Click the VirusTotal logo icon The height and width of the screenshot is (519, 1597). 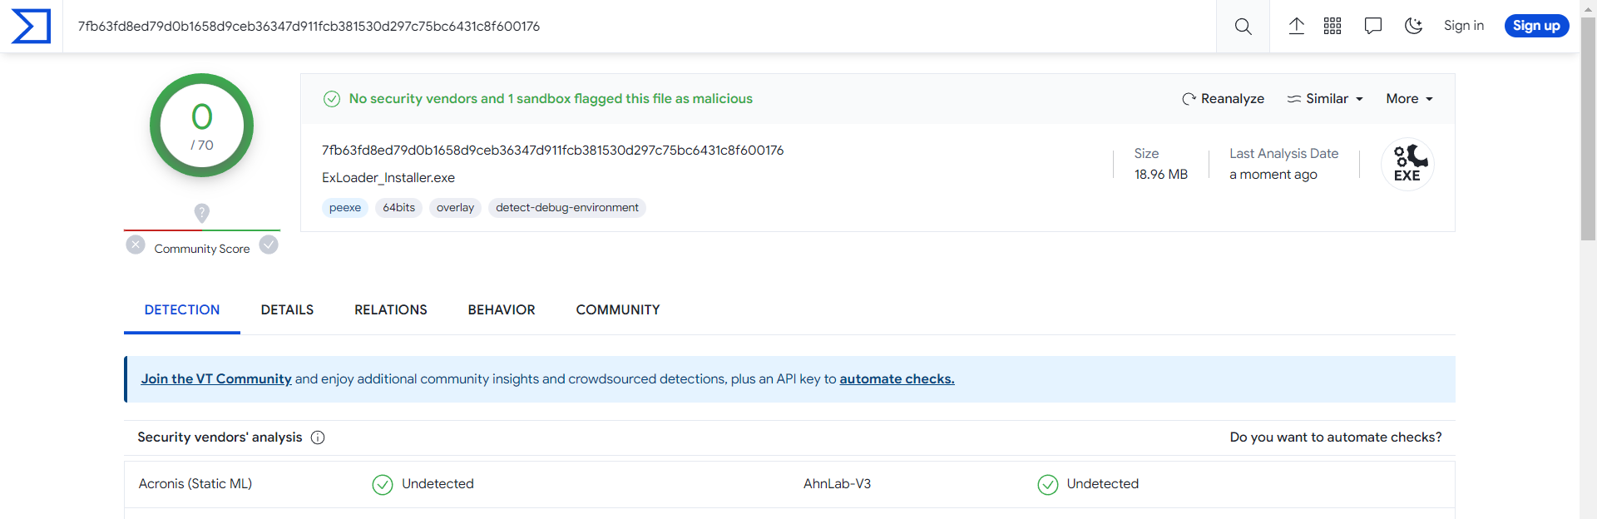pos(31,26)
